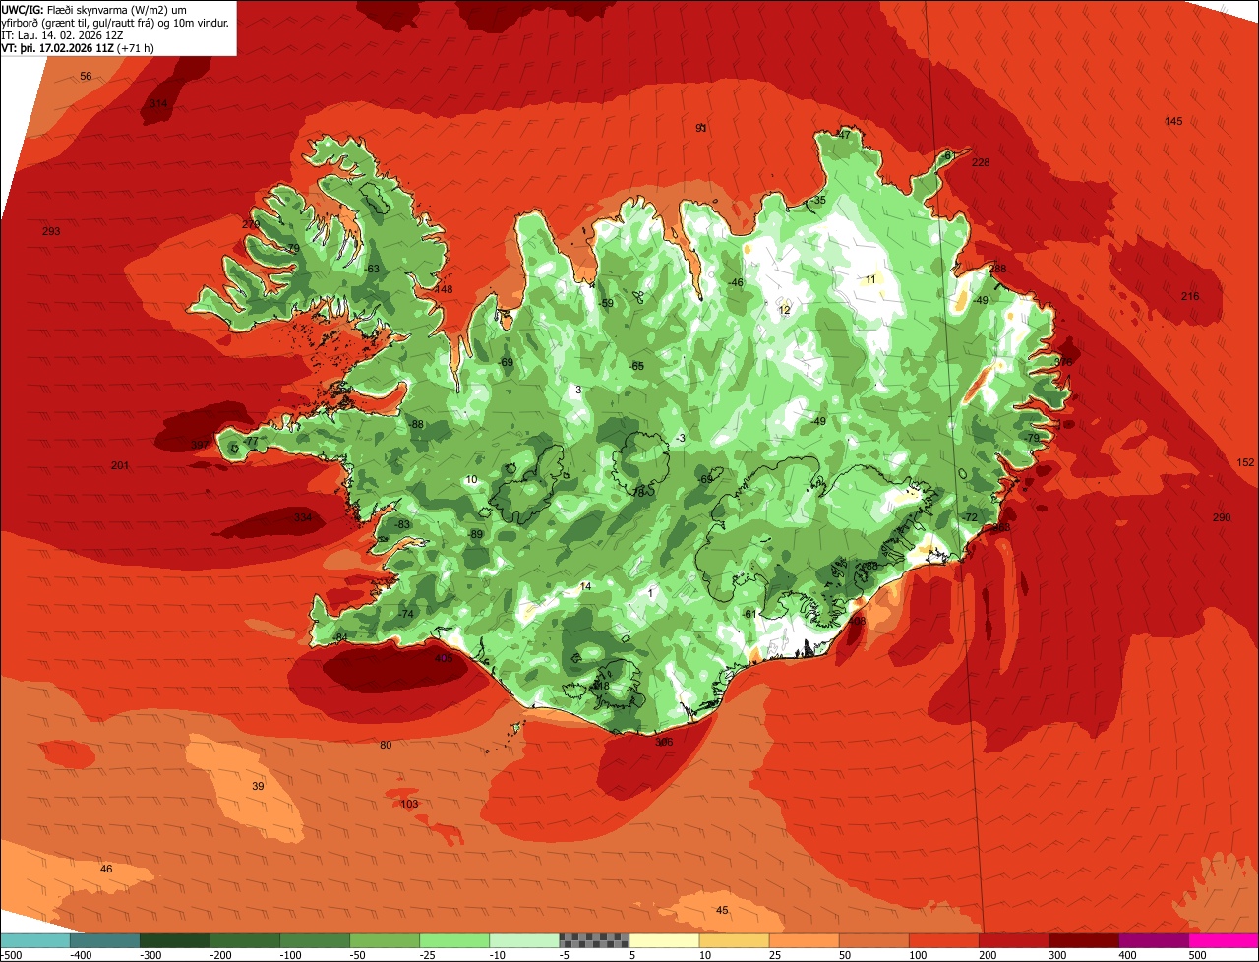The height and width of the screenshot is (962, 1259).
Task: Click the legend swatch between -300 and -200
Action: (x=175, y=939)
